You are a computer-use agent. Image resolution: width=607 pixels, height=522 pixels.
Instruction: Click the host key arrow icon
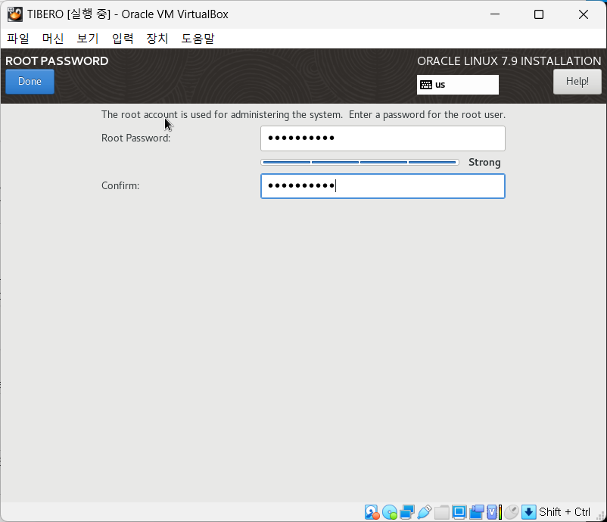(x=529, y=512)
